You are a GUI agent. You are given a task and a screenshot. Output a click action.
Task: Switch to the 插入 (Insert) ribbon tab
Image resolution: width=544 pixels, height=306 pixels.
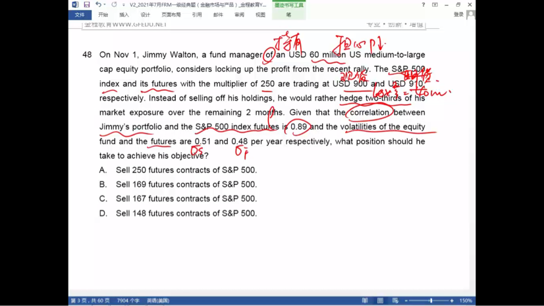click(x=124, y=14)
